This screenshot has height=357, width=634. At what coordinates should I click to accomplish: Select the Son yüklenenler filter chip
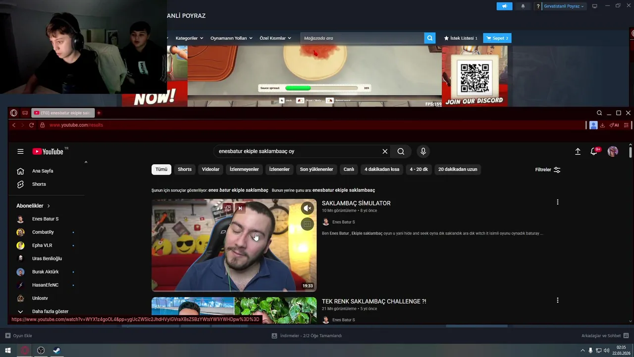click(317, 170)
